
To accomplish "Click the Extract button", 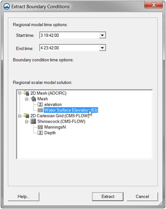I will (108, 197).
